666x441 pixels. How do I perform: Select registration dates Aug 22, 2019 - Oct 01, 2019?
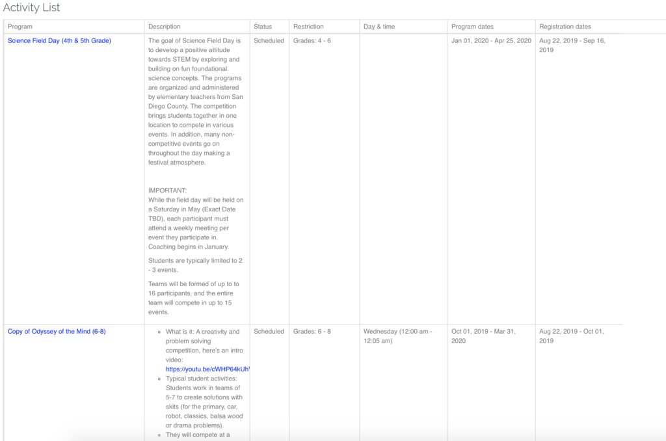571,336
